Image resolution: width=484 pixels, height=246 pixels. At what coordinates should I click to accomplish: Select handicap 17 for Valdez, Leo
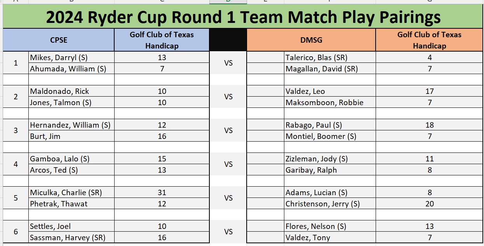(429, 91)
